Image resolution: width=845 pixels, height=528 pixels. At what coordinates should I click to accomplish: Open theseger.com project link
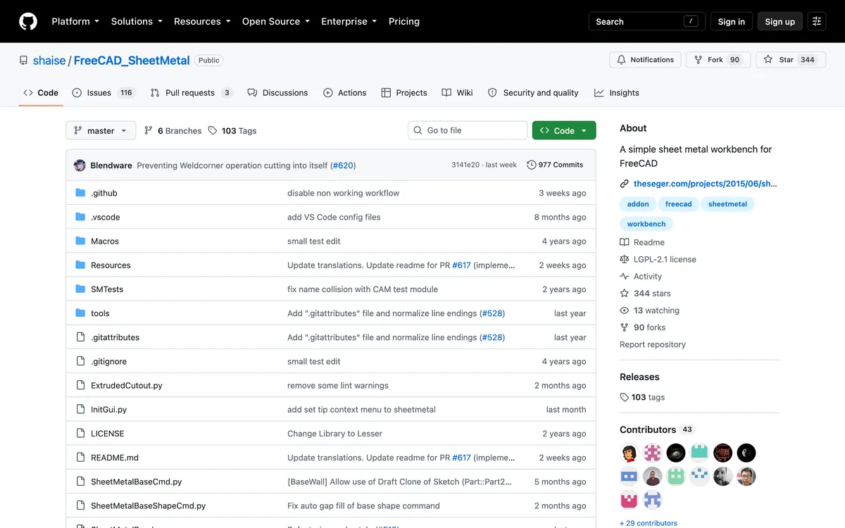(705, 184)
